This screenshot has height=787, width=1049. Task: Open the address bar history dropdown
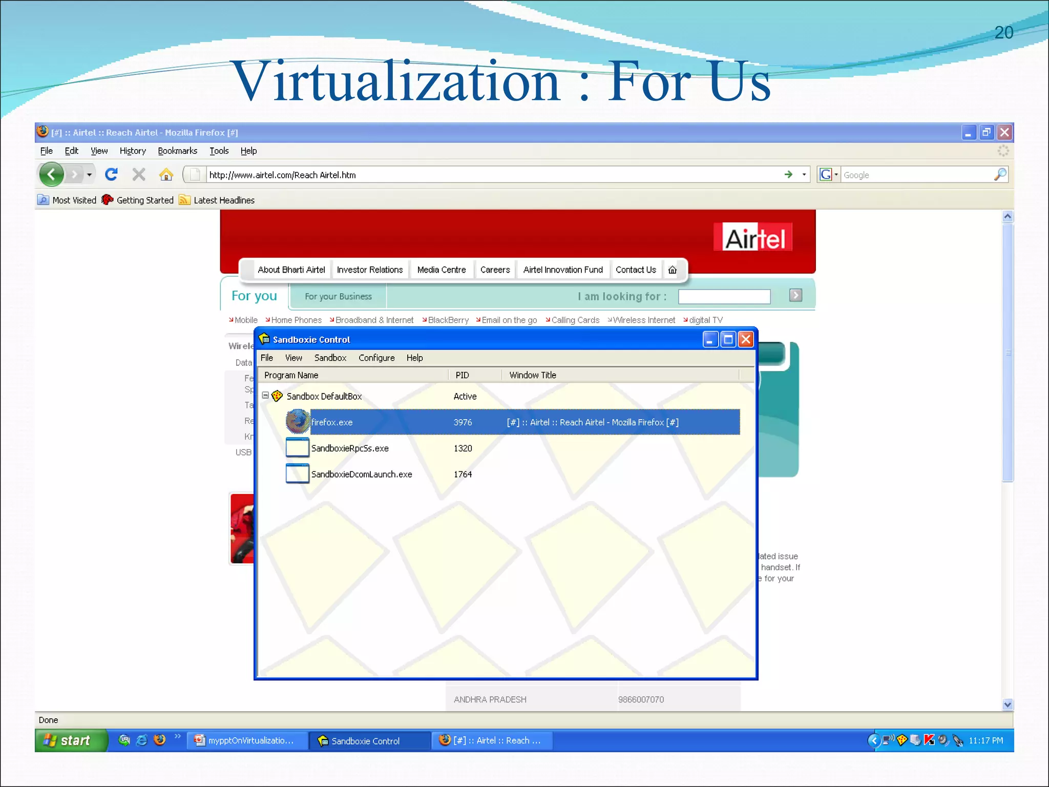coord(804,175)
